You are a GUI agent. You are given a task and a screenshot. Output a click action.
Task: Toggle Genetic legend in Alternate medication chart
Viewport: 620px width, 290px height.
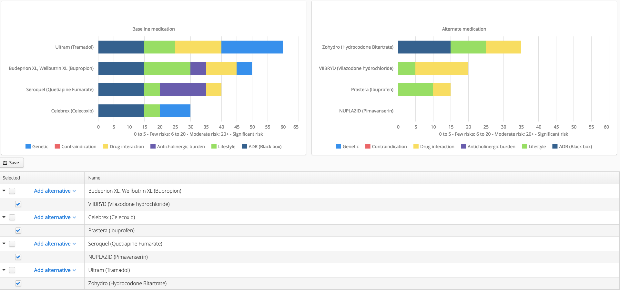(347, 147)
